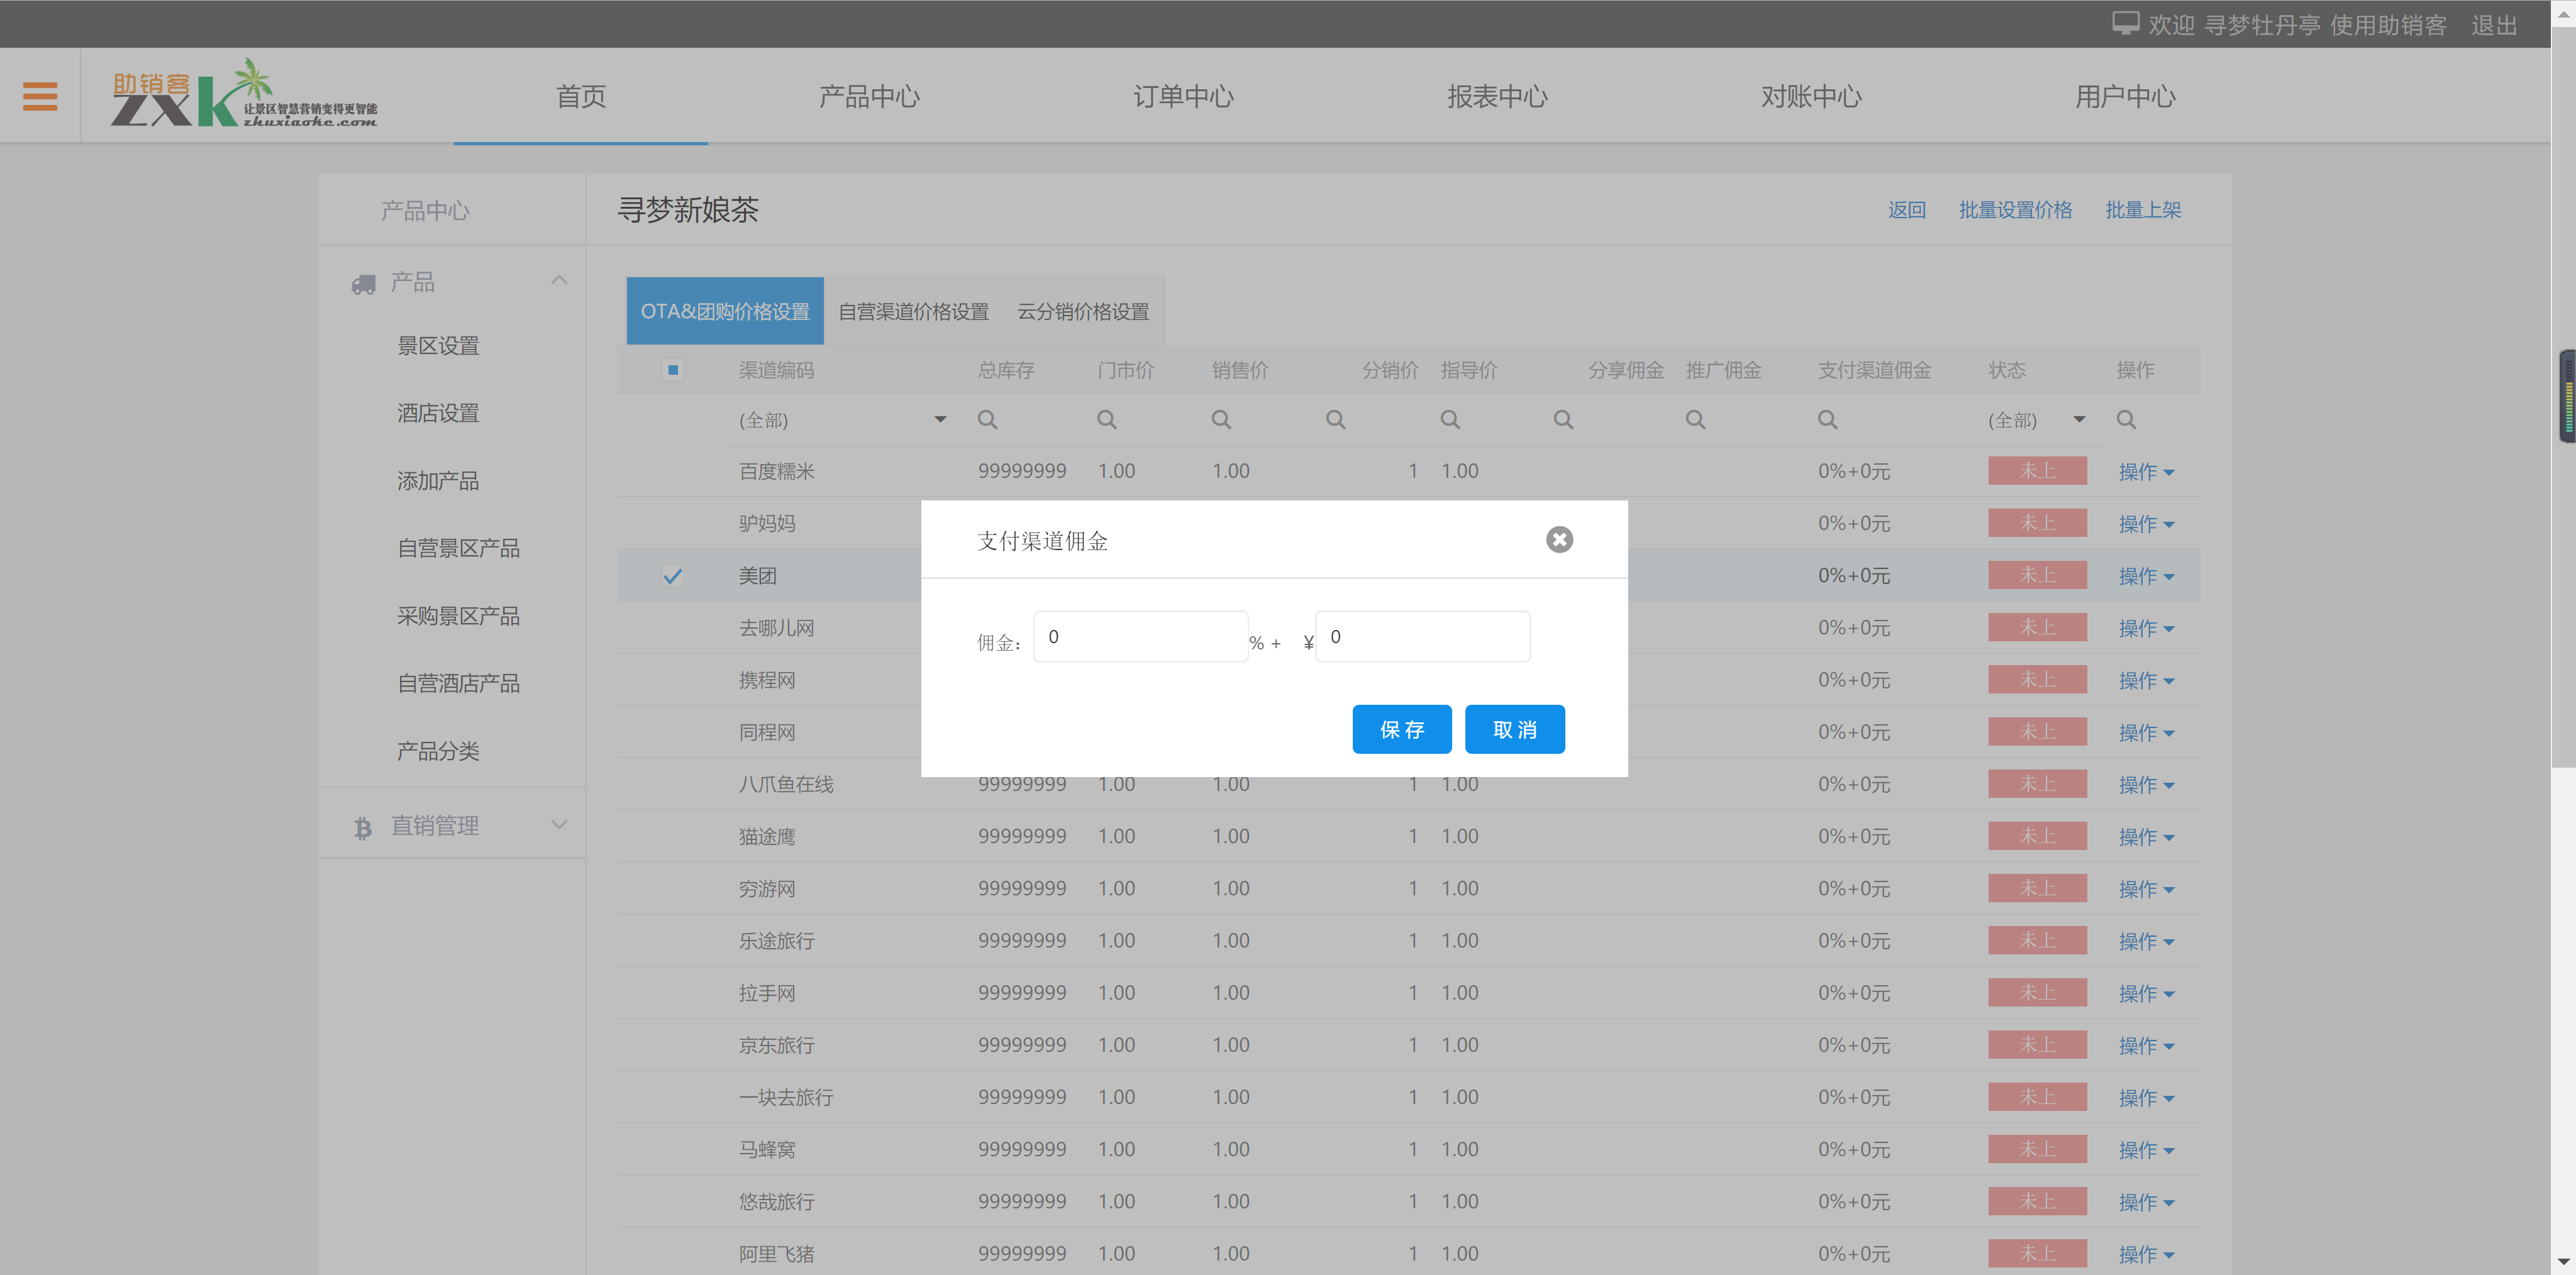Click search icon under 门市价 column
The height and width of the screenshot is (1275, 2576).
(1106, 420)
